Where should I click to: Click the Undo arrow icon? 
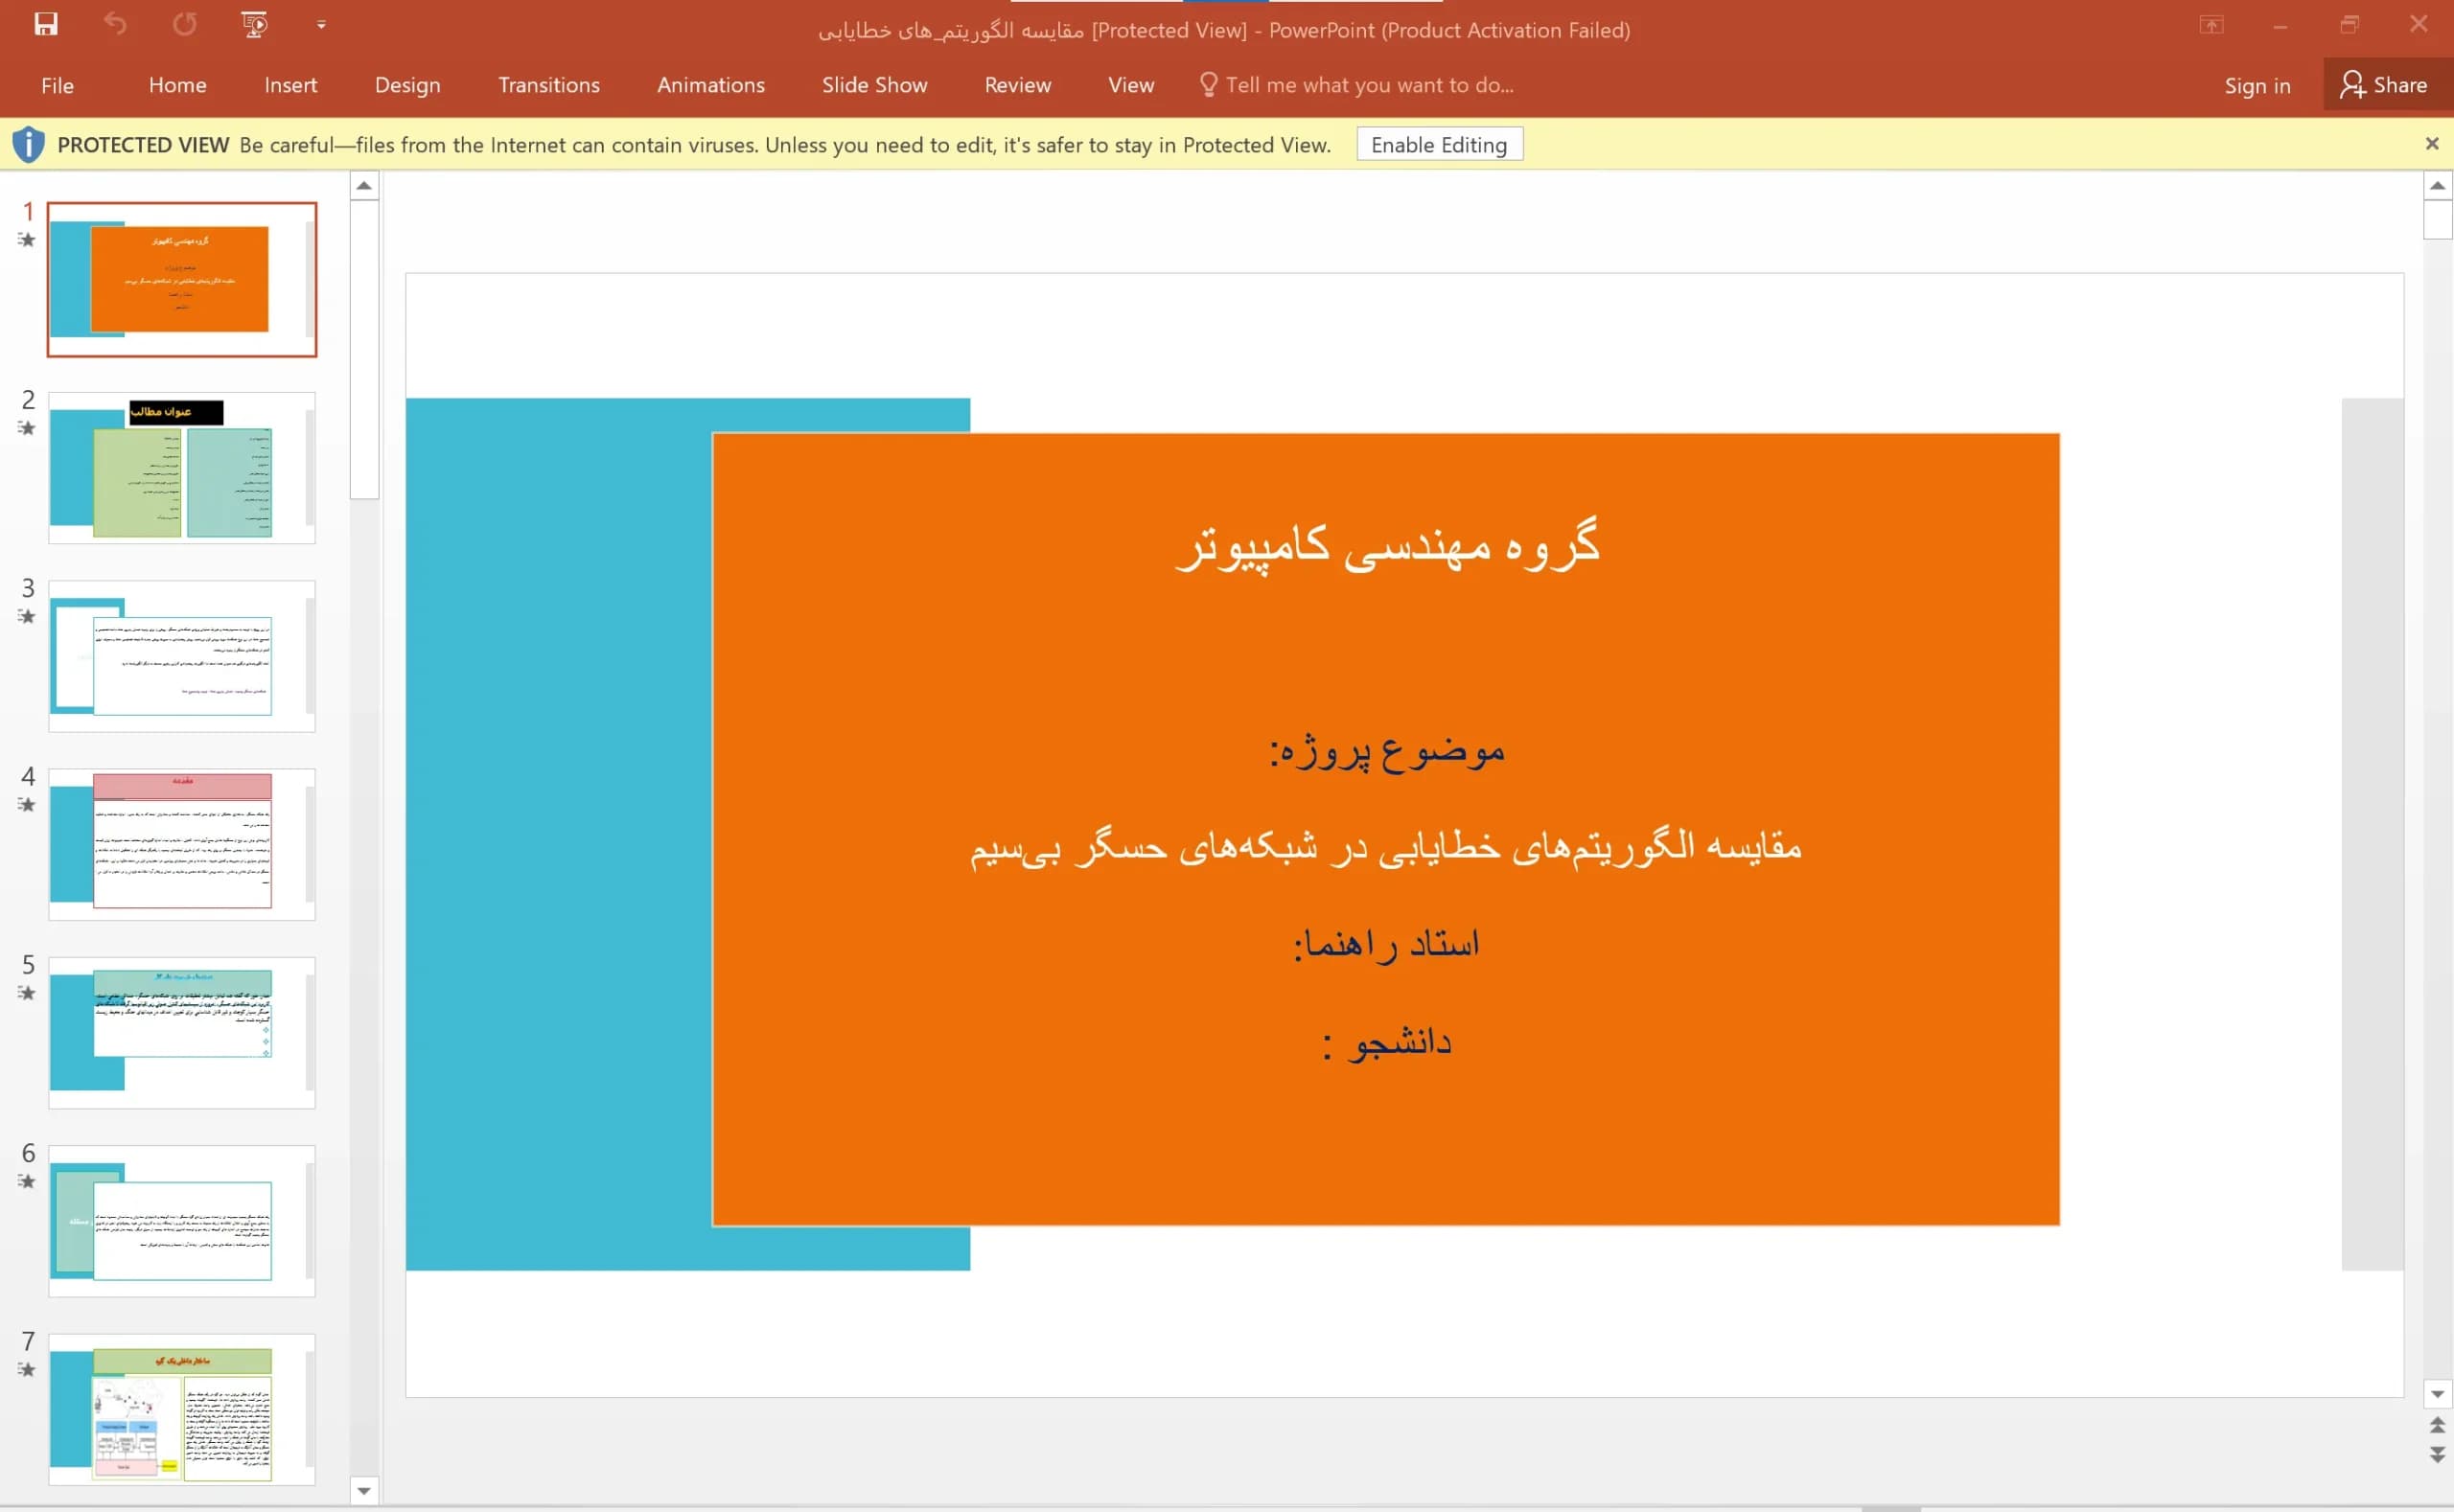(x=115, y=24)
